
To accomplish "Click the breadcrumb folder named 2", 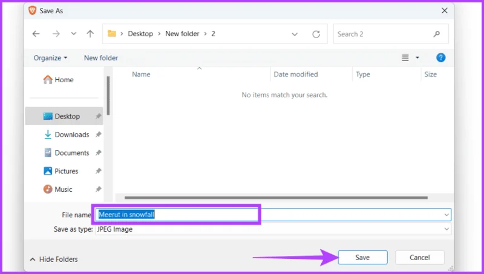I will click(x=213, y=34).
